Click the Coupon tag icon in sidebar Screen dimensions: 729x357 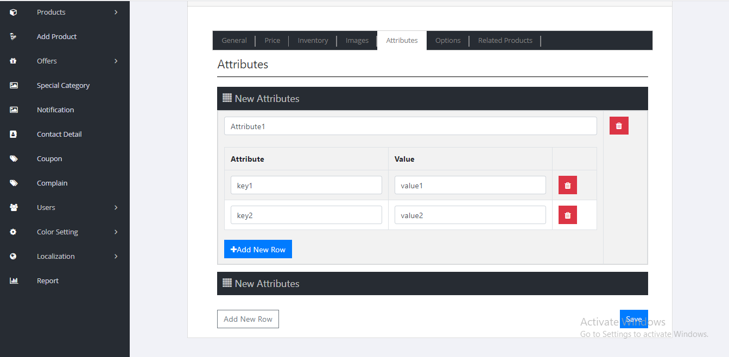[x=14, y=158]
